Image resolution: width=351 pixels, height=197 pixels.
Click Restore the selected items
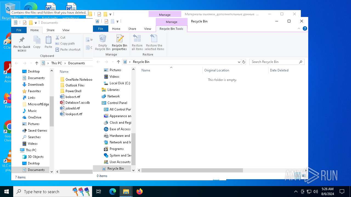click(154, 42)
